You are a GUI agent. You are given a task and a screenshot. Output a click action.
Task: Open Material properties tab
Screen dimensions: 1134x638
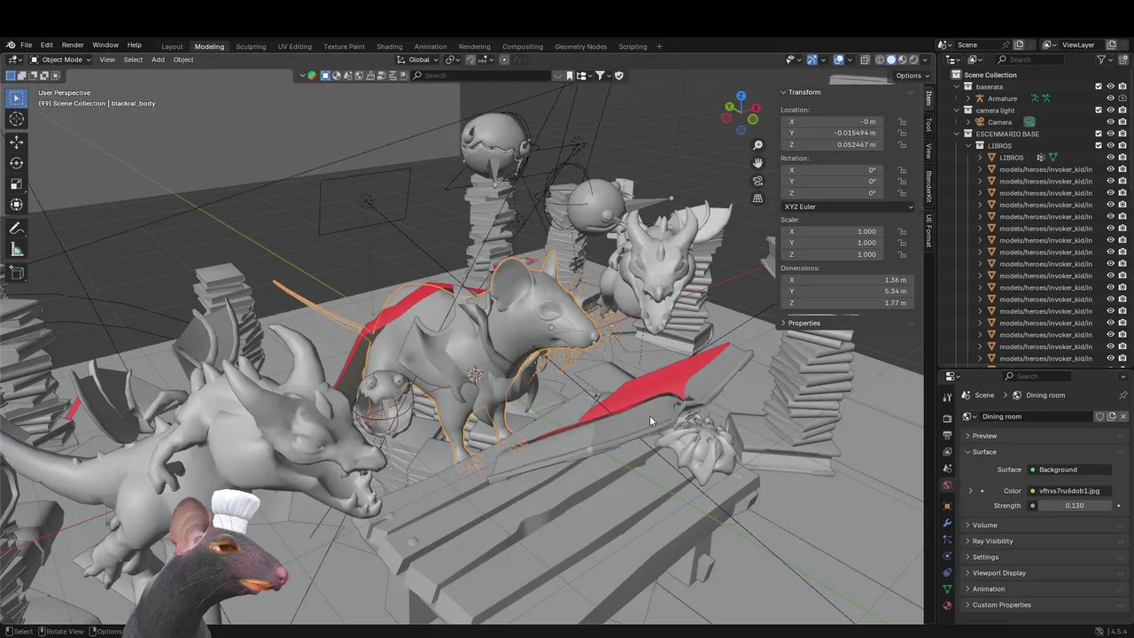point(947,606)
